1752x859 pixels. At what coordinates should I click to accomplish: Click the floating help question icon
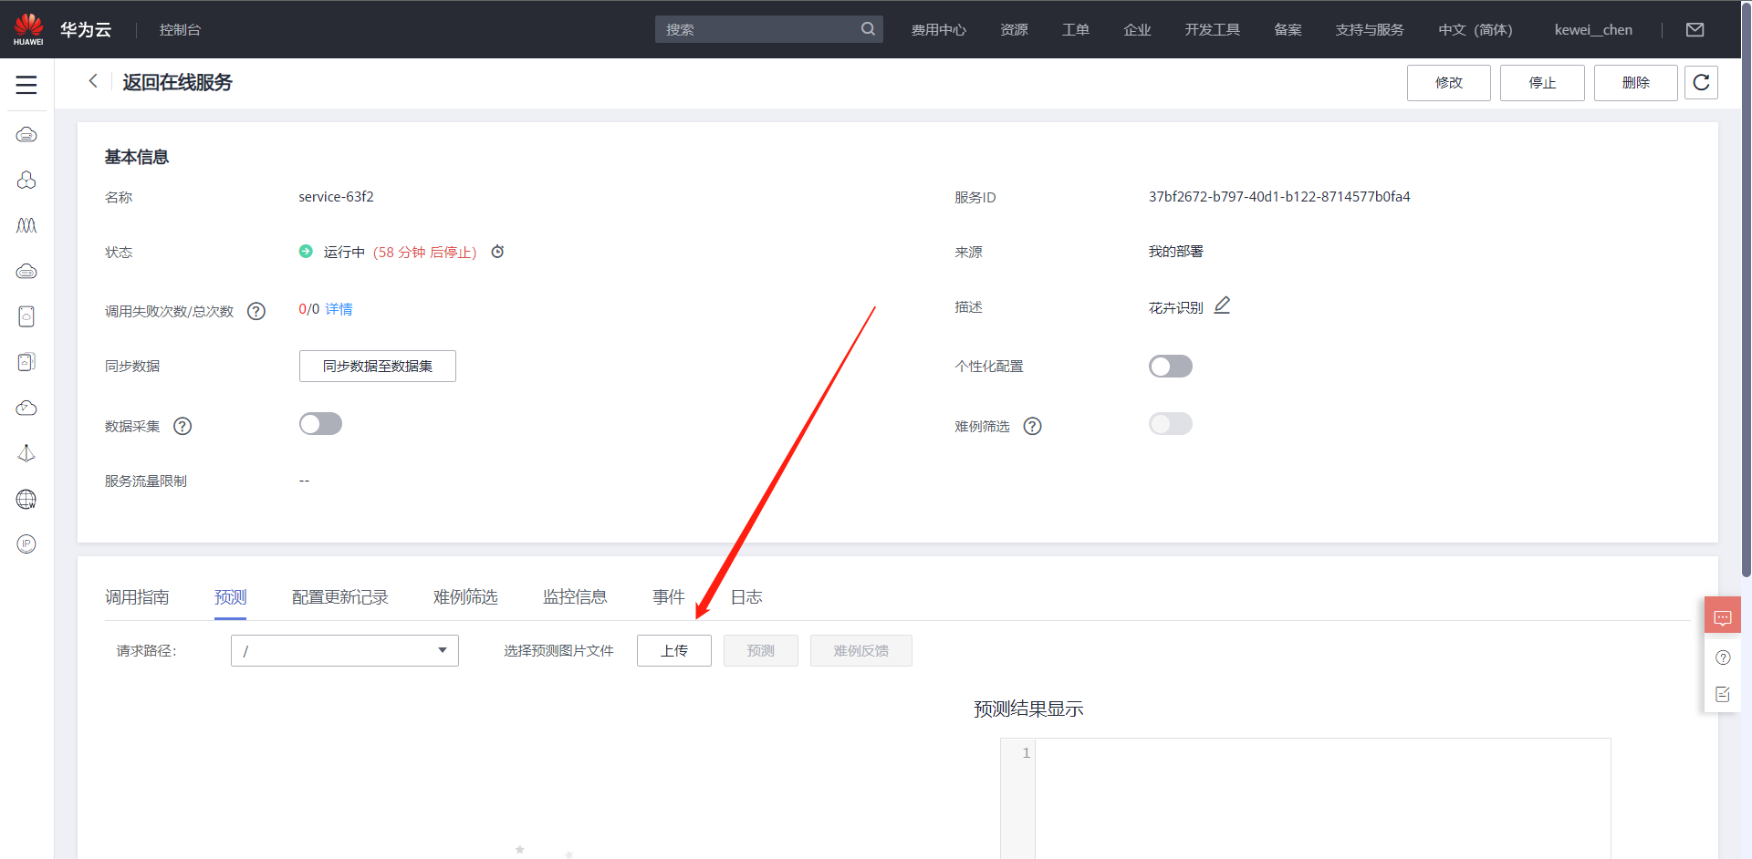[1723, 657]
